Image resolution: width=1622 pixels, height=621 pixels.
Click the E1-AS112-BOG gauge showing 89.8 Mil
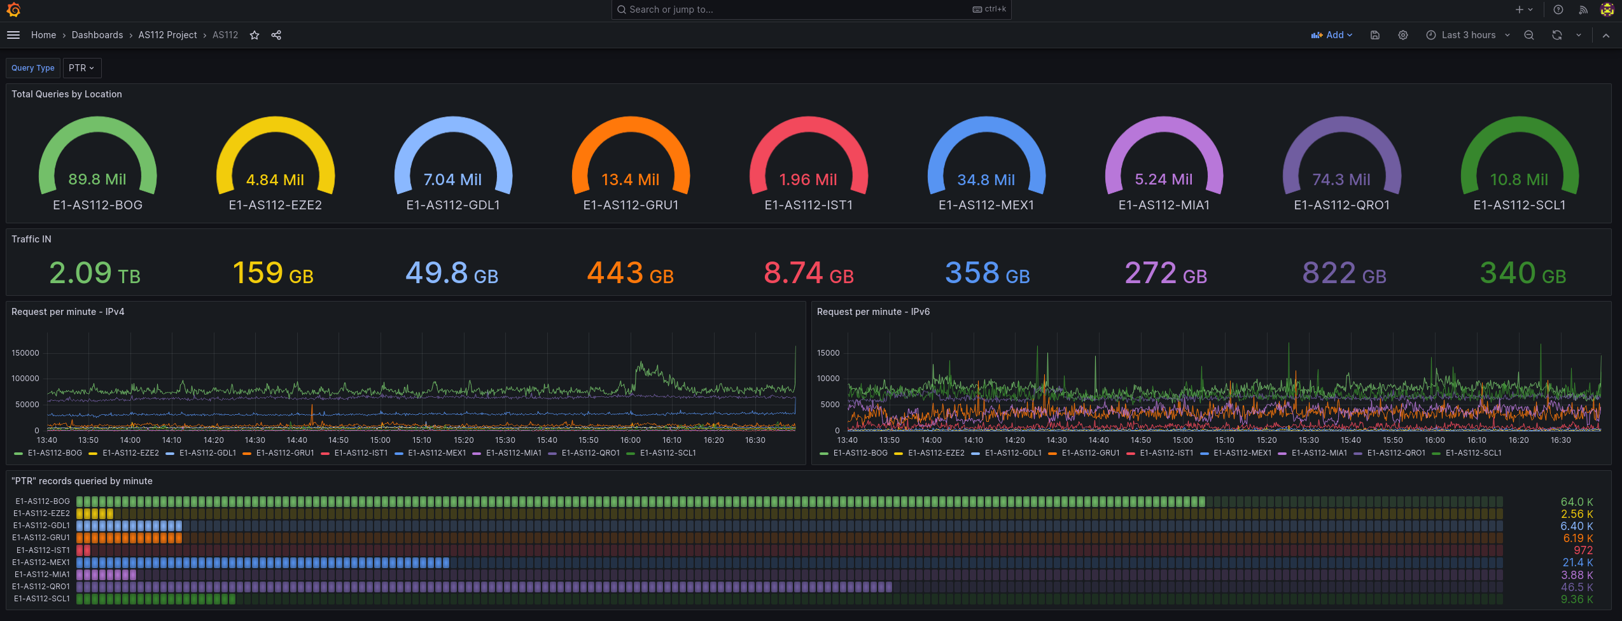pos(97,156)
